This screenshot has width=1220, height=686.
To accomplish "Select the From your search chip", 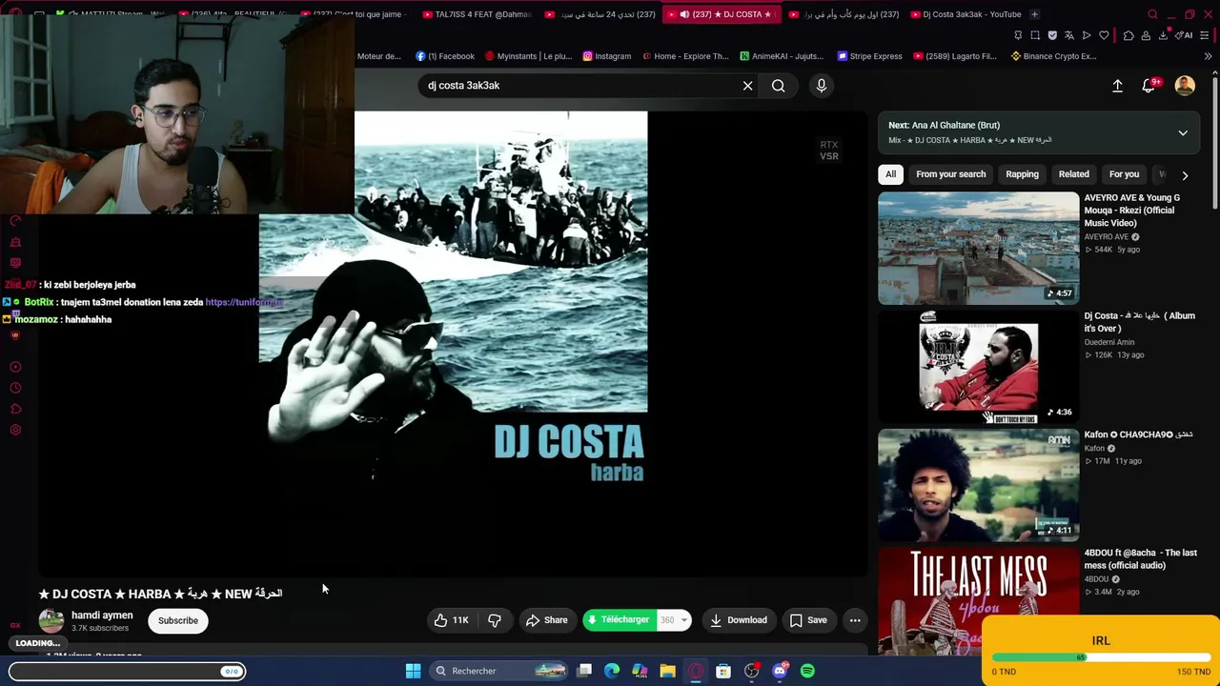I will point(950,174).
